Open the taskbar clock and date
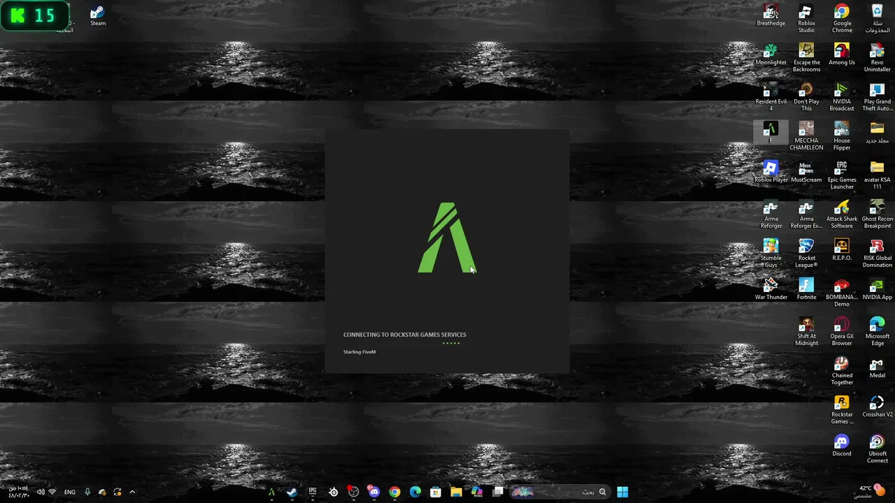This screenshot has width=895, height=503. coord(19,492)
